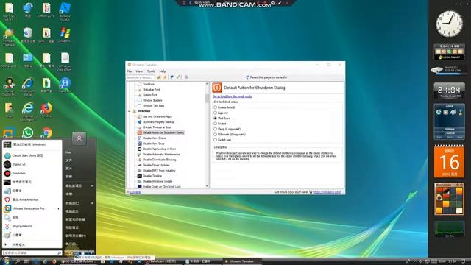Click the Donate link
Screen dimensions: 471x265
pyautogui.click(x=135, y=192)
